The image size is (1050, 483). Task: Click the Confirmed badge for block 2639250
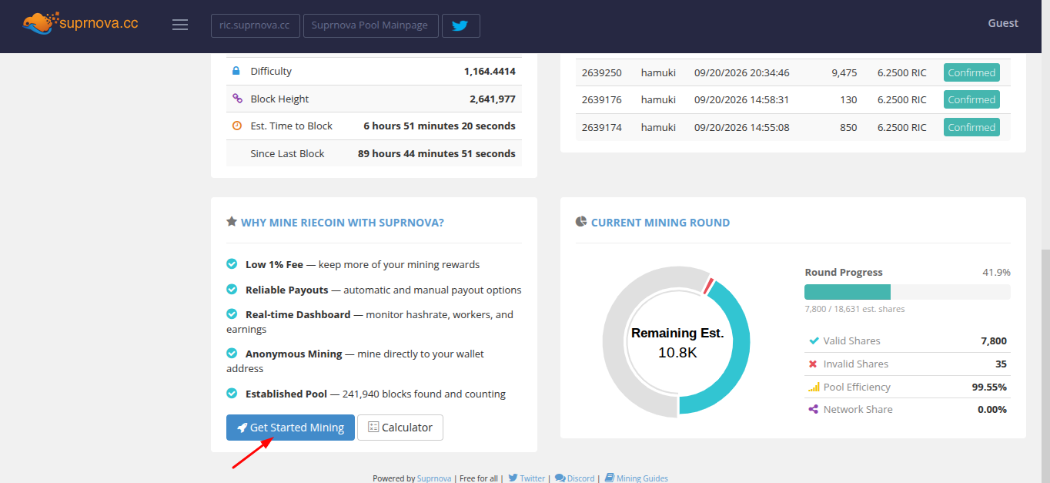pyautogui.click(x=971, y=72)
